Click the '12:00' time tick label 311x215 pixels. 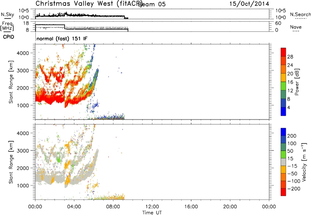(152, 207)
